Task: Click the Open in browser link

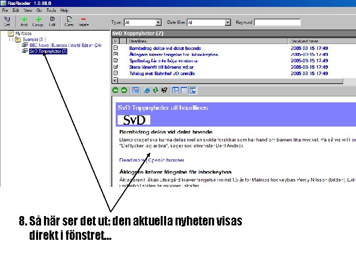Action: pos(166,160)
